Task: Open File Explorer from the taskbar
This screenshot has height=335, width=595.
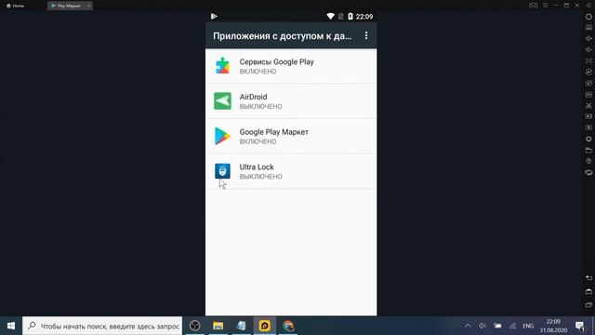Action: point(218,326)
